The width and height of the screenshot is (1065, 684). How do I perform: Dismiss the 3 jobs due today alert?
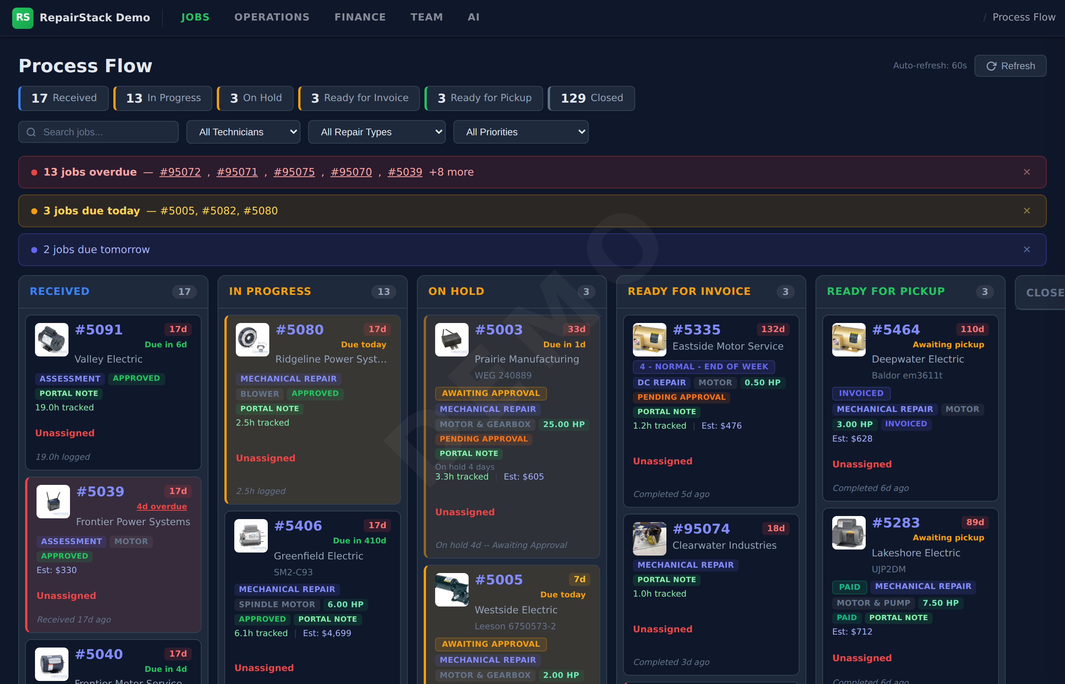coord(1027,211)
